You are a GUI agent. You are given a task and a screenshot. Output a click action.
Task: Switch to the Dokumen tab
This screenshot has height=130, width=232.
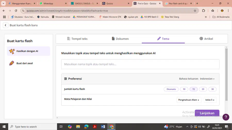click(120, 39)
